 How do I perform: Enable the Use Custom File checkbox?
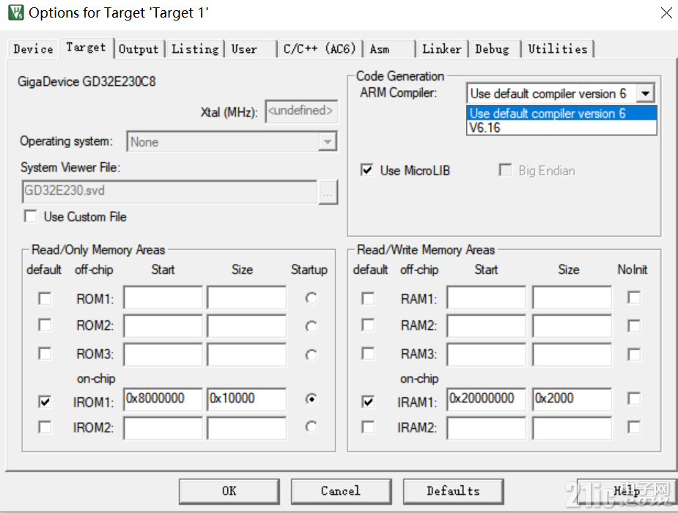click(x=31, y=216)
